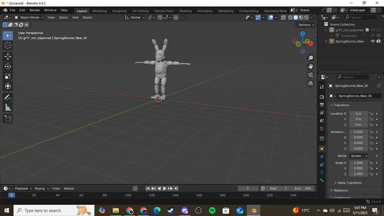This screenshot has height=216, width=384.
Task: Pick the Measure tool
Action: coord(8,107)
